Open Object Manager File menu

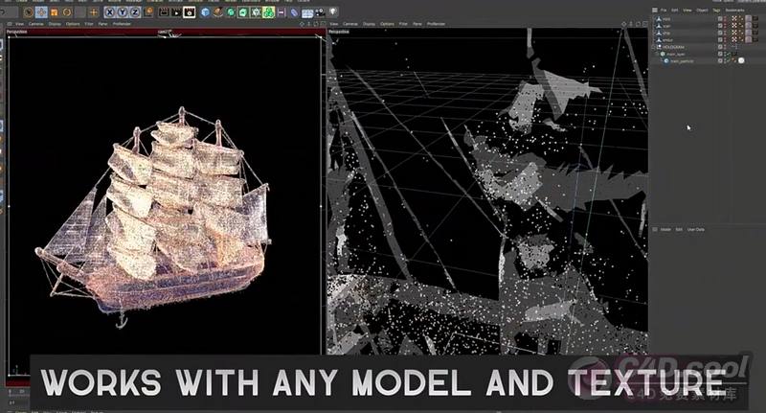pyautogui.click(x=664, y=11)
